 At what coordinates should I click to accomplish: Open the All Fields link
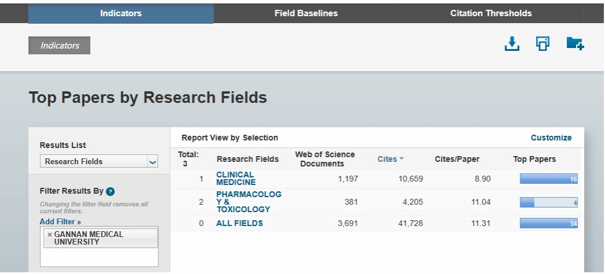coord(239,223)
